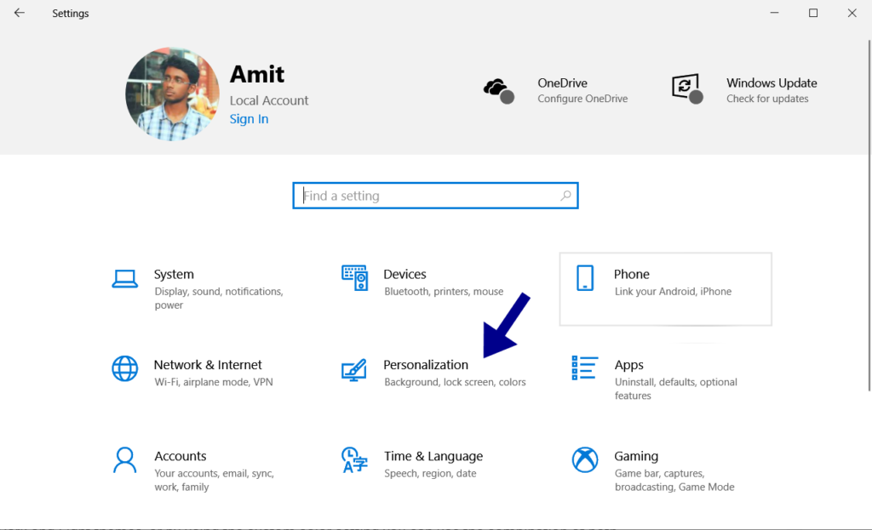This screenshot has height=530, width=872.
Task: Click the Settings title in the title bar
Action: (70, 13)
